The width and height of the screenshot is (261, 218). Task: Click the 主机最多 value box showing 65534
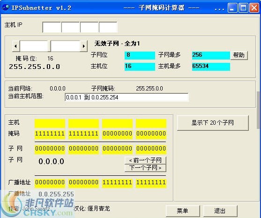pos(211,67)
